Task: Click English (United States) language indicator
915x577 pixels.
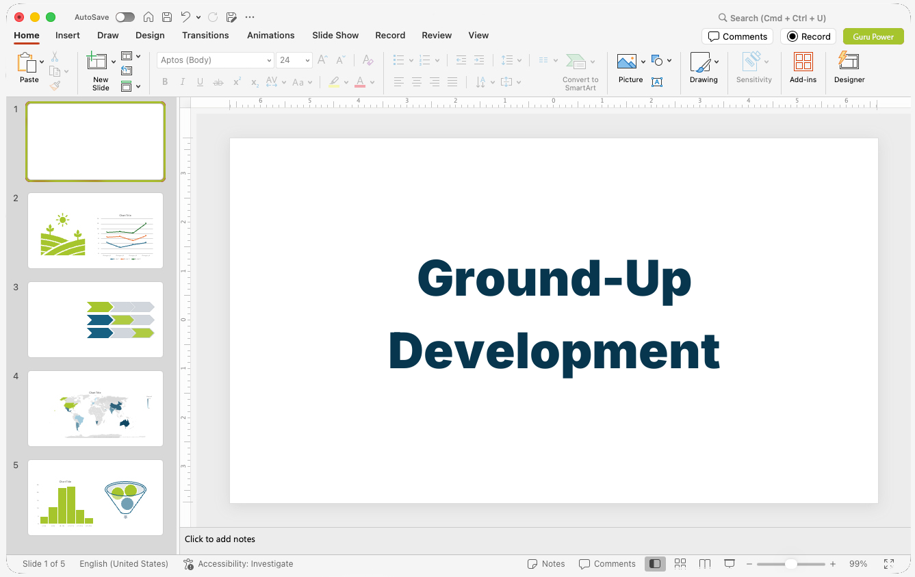Action: pos(124,564)
